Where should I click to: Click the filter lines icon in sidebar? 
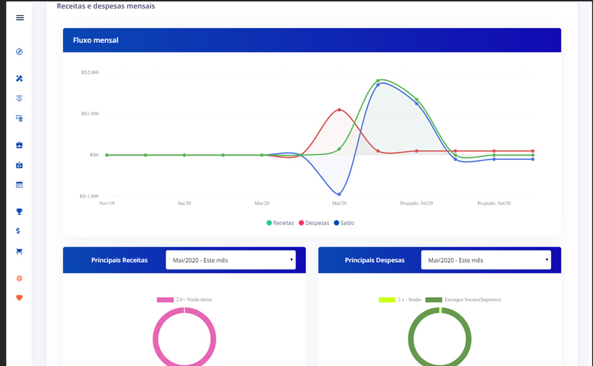(20, 98)
